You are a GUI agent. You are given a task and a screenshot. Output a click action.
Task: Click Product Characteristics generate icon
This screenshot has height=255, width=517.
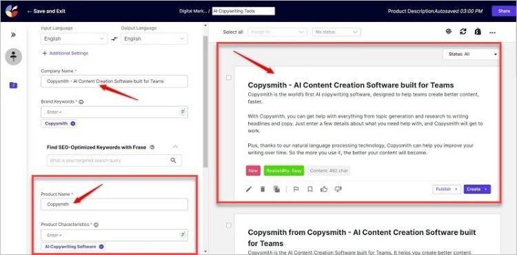click(183, 235)
